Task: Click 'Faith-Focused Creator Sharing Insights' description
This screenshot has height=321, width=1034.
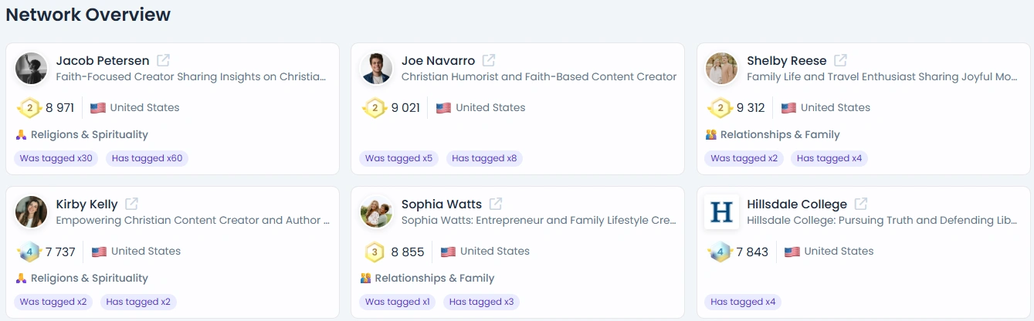Action: tap(192, 77)
